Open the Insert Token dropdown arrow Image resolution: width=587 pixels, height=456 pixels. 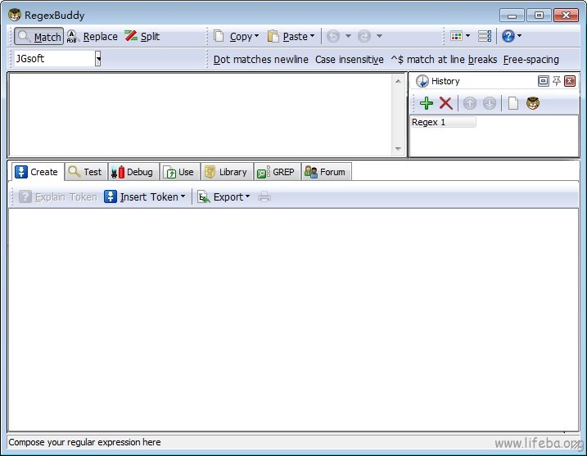pos(183,196)
